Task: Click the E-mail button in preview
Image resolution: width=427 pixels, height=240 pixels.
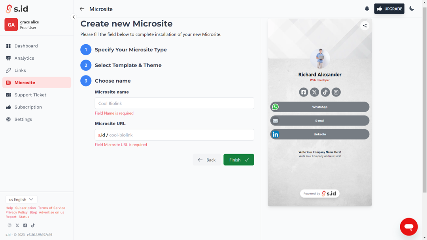Action: [x=320, y=121]
